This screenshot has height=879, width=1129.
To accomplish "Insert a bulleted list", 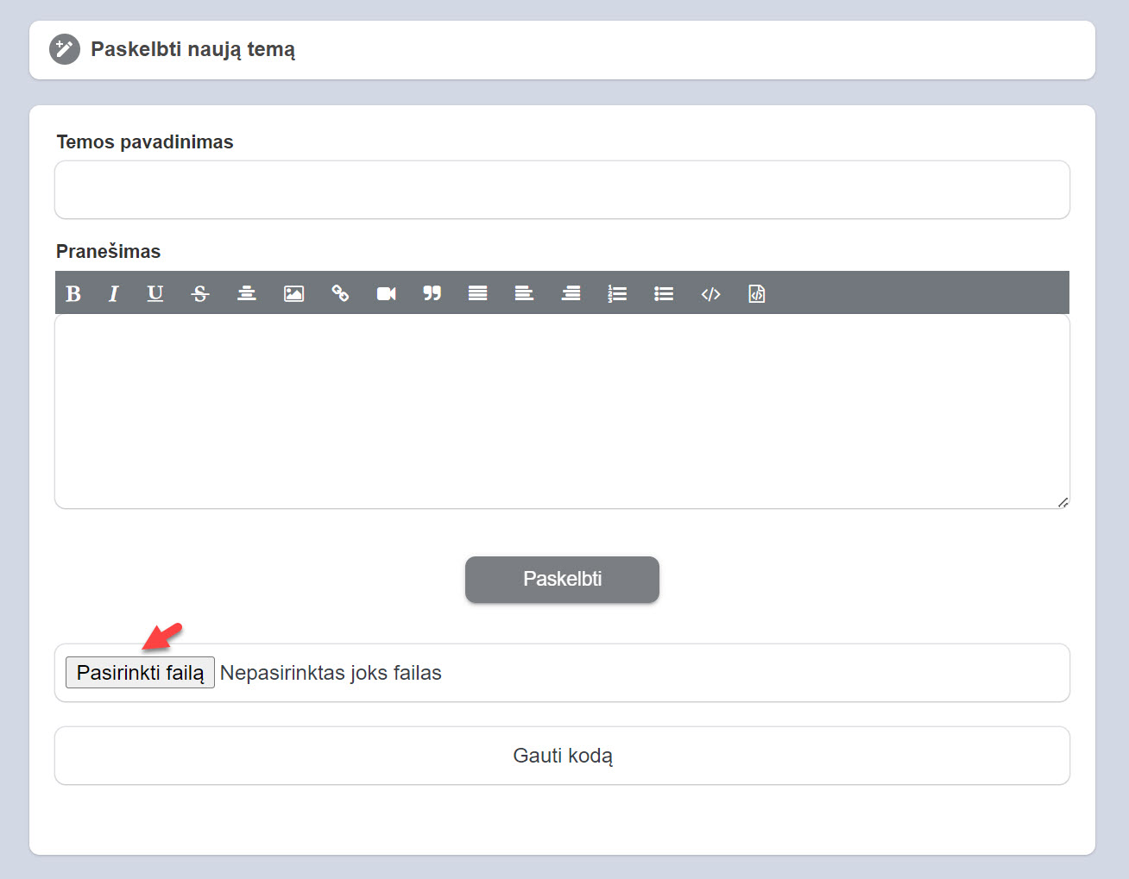I will 664,294.
